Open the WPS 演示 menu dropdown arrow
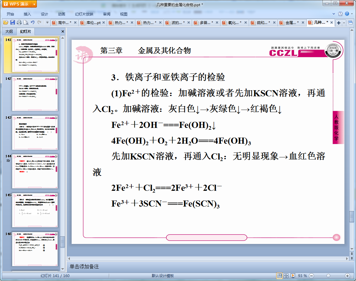 pyautogui.click(x=34, y=4)
